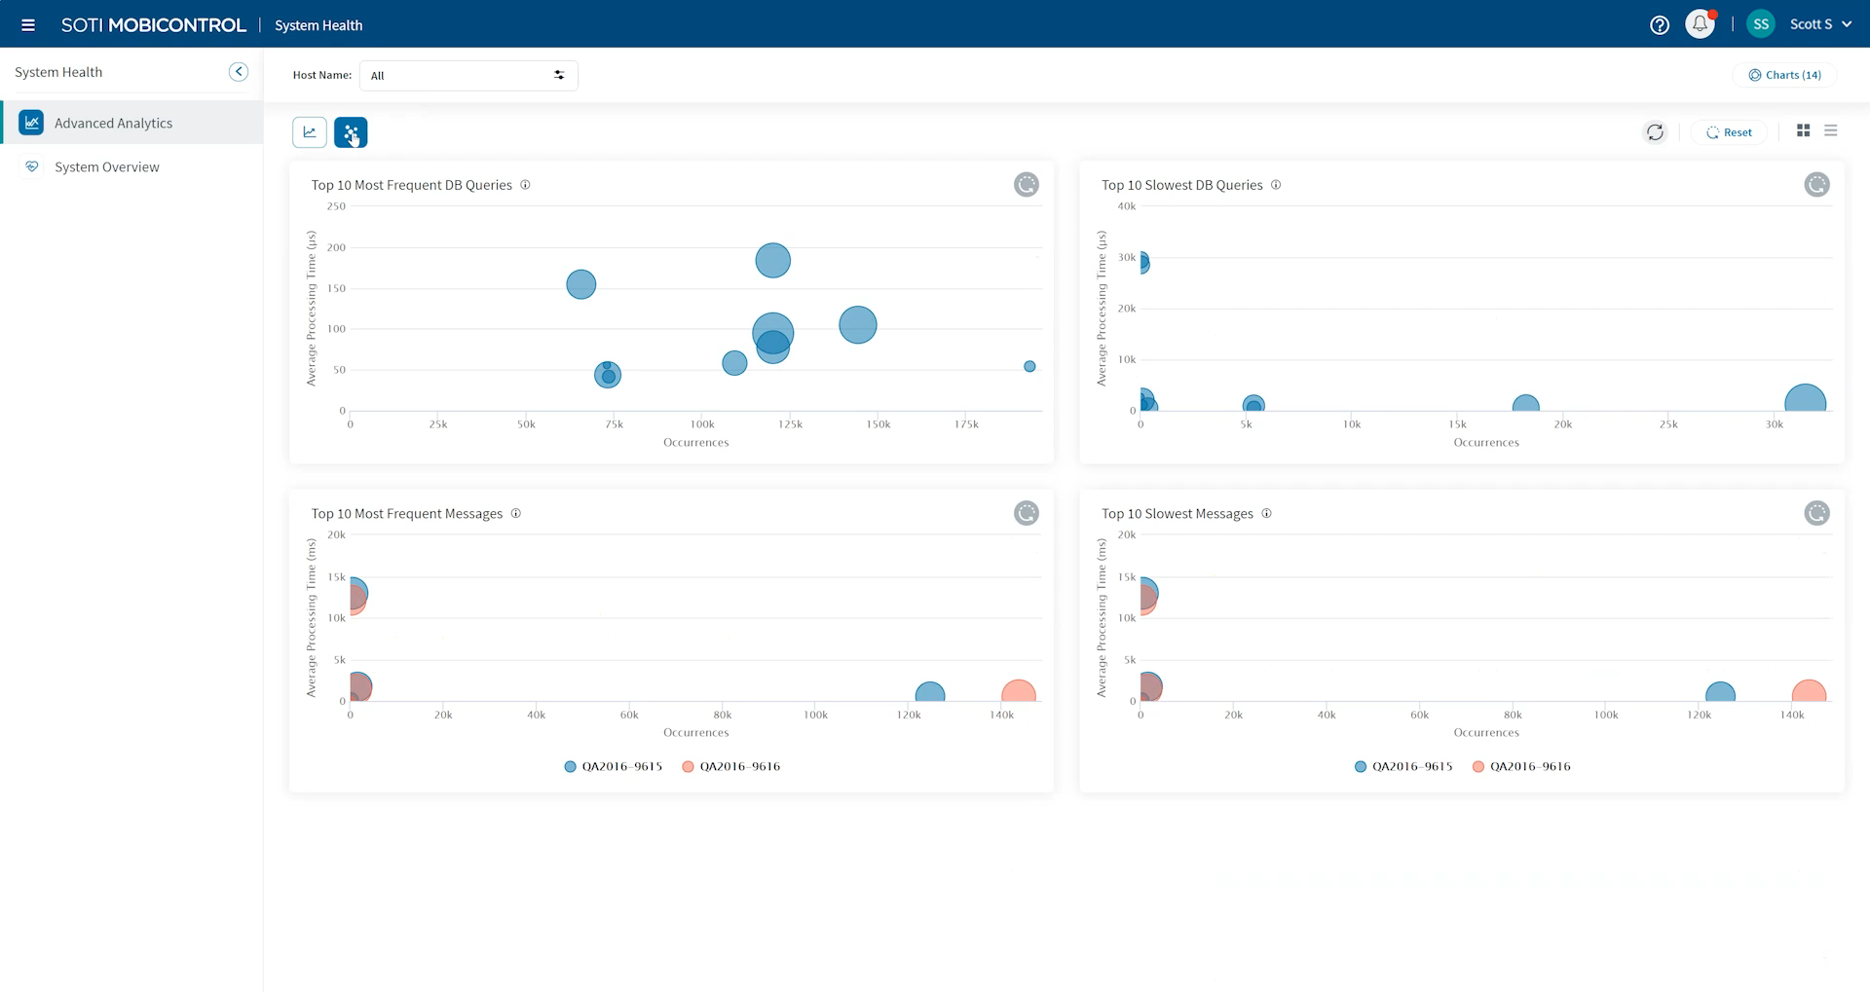The image size is (1870, 992).
Task: Open the notifications bell
Action: [x=1700, y=25]
